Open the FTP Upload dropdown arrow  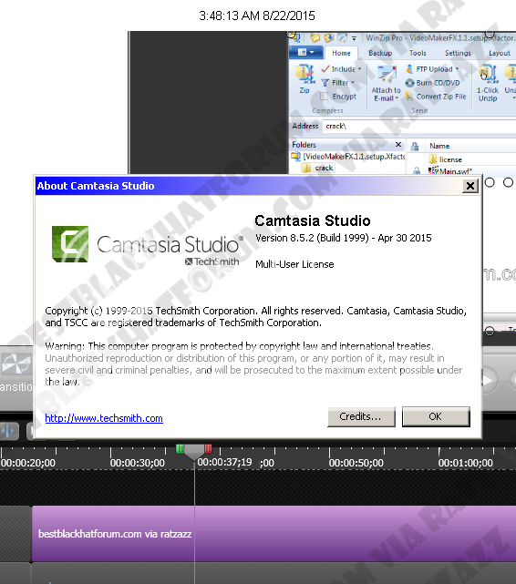coord(457,69)
